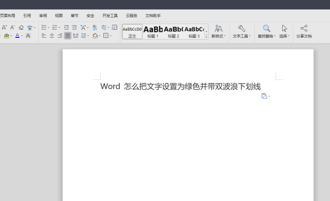This screenshot has height=201, width=330.
Task: Apply the blue font color
Action: click(18, 36)
